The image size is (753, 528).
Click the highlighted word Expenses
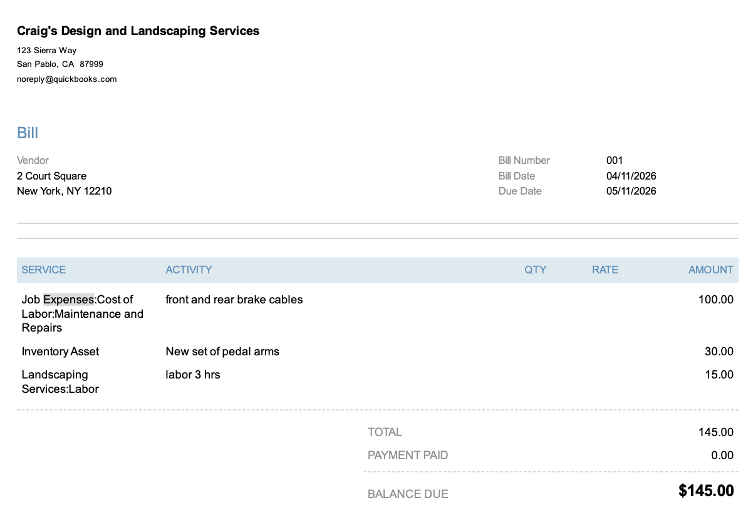point(68,300)
